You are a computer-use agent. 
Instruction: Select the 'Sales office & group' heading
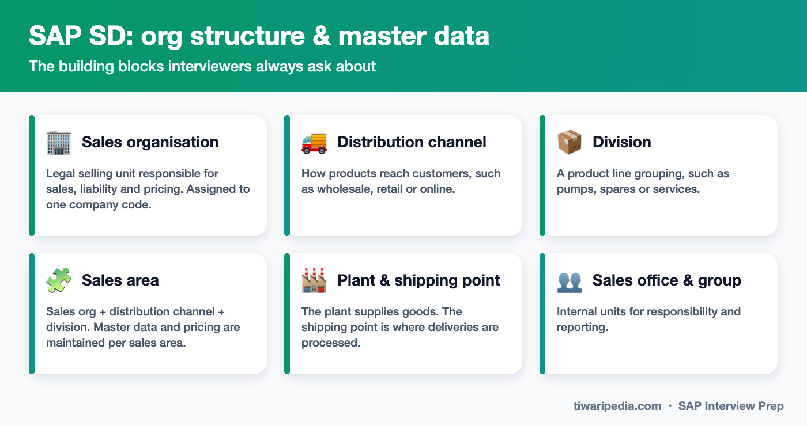click(x=667, y=280)
